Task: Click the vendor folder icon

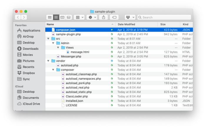Action: 53,61
